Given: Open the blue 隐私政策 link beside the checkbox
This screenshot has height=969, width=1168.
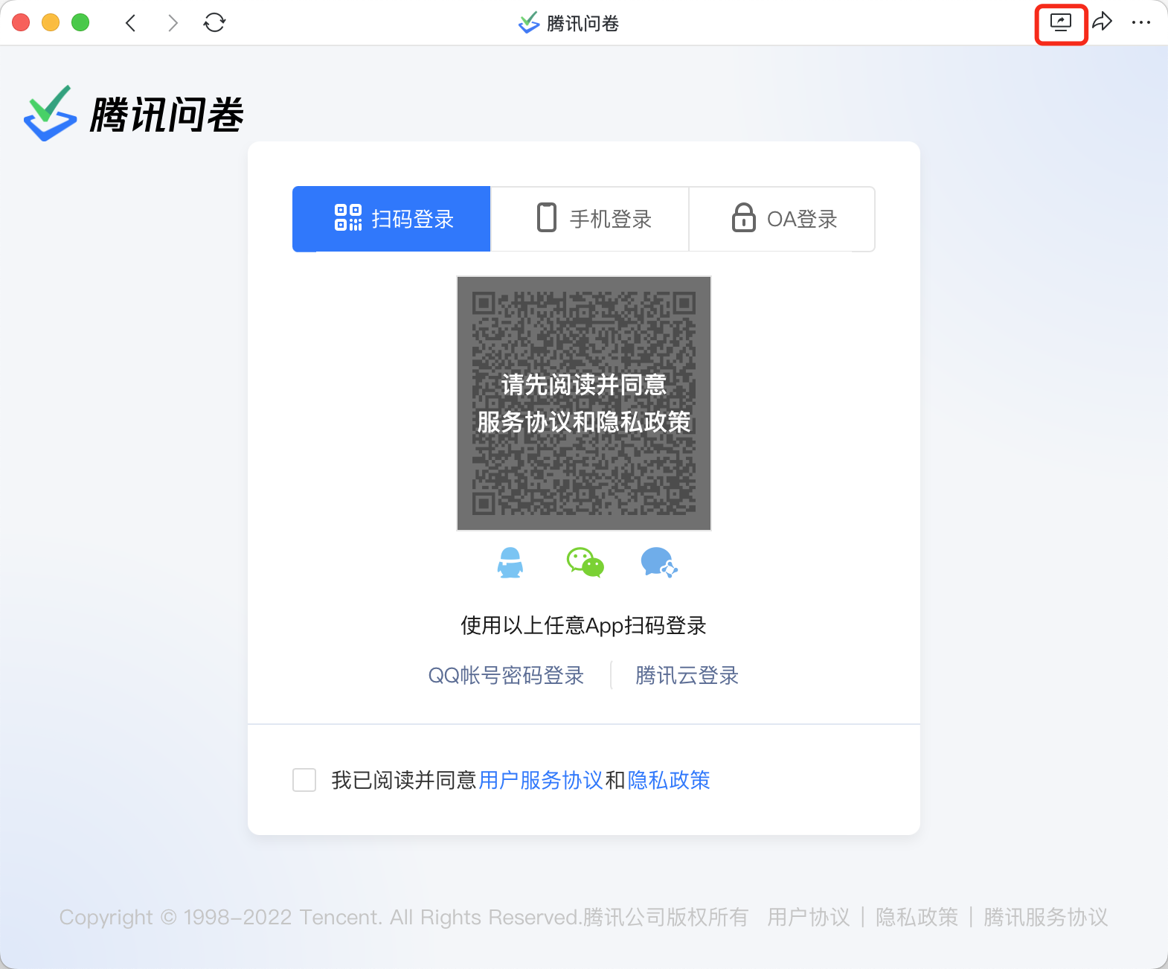Looking at the screenshot, I should tap(669, 780).
